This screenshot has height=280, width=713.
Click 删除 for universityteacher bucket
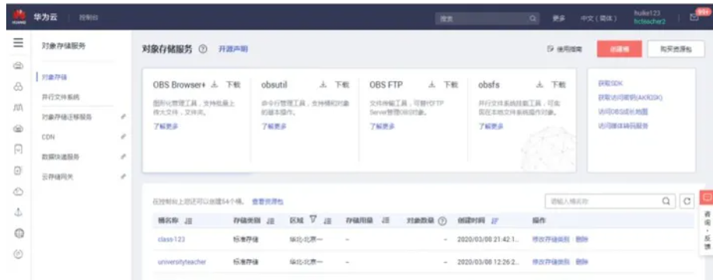tap(582, 262)
